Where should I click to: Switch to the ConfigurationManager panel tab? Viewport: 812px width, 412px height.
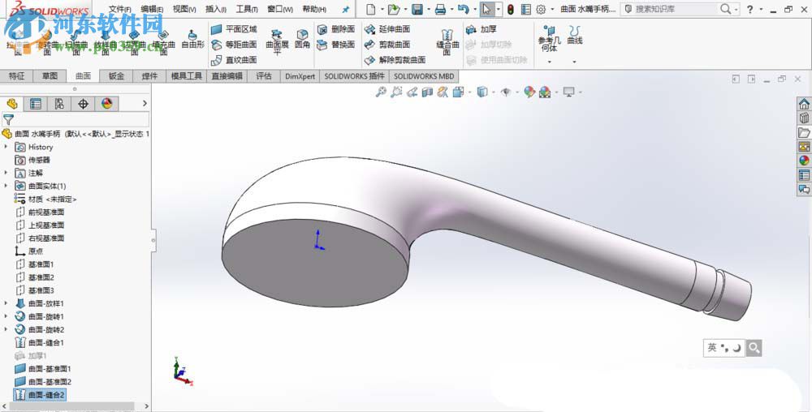[59, 104]
